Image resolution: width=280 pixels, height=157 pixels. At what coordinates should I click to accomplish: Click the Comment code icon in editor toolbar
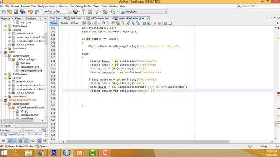pos(165,23)
